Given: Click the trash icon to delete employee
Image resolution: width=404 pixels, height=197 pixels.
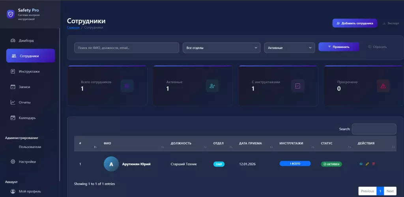Looking at the screenshot, I should pyautogui.click(x=373, y=164).
